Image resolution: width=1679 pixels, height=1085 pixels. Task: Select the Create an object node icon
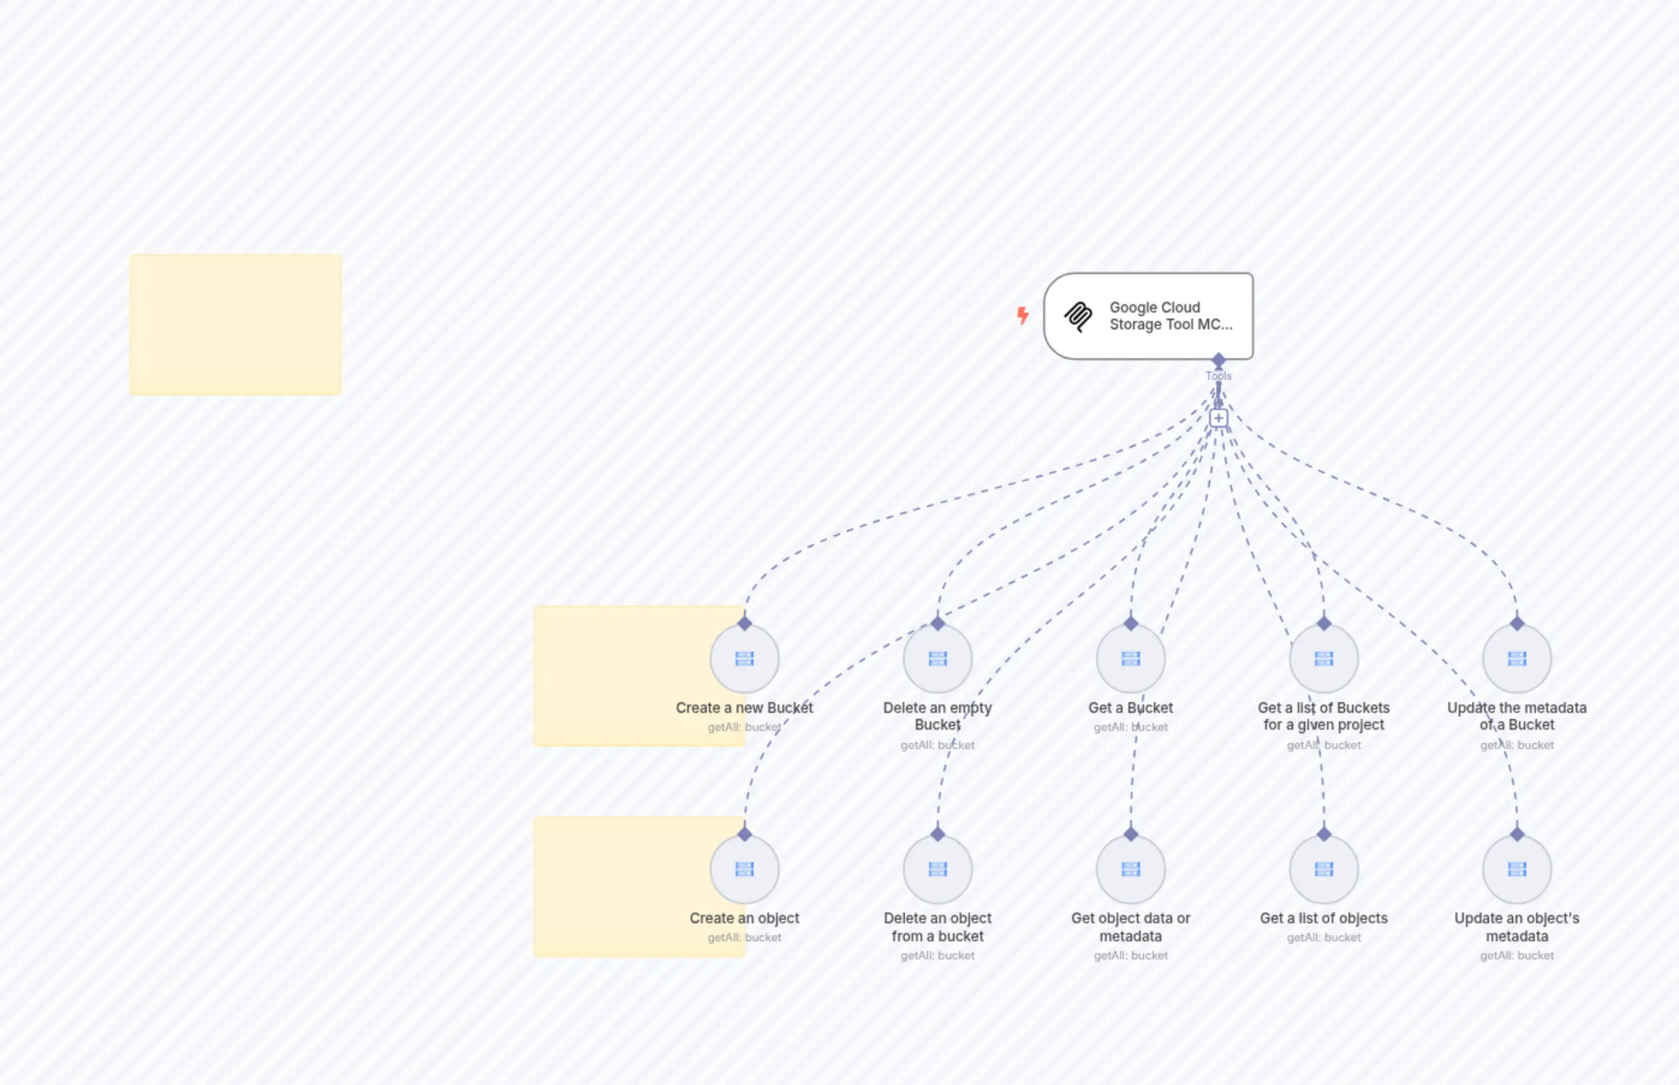point(745,869)
